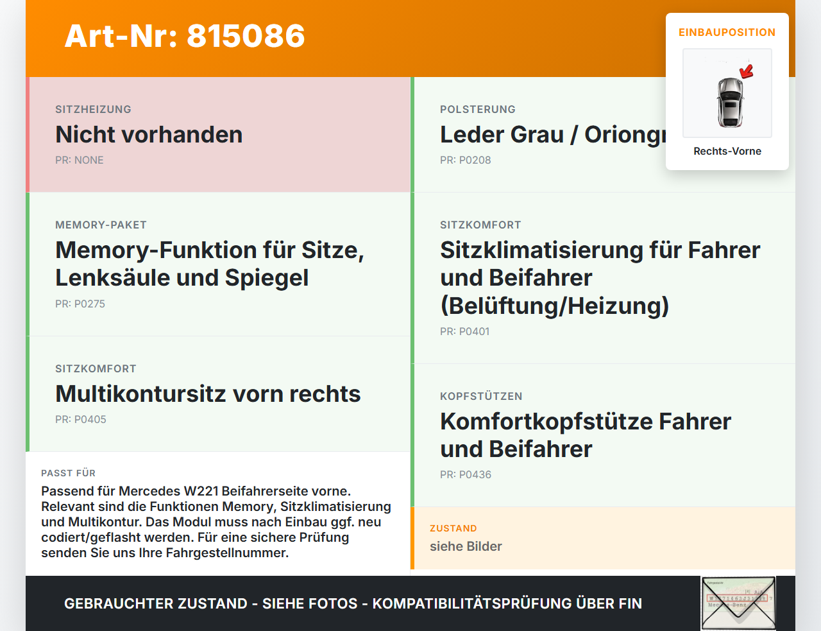Click the Passt für description text
Screen dimensions: 821x631
(216, 522)
